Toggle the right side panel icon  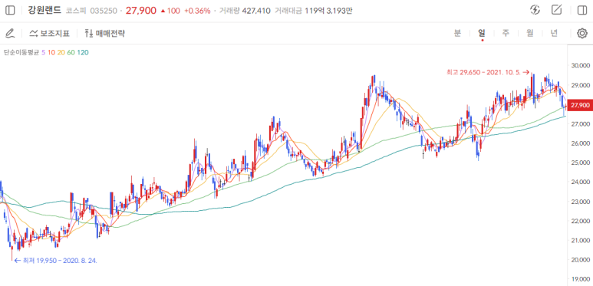tap(582, 10)
